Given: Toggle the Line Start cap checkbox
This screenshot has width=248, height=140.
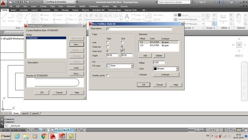Looking at the screenshot, I should (x=108, y=42).
